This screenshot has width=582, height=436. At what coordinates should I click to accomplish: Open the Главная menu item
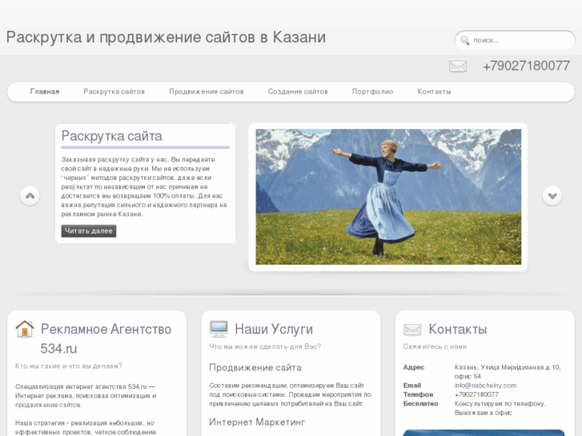click(45, 92)
